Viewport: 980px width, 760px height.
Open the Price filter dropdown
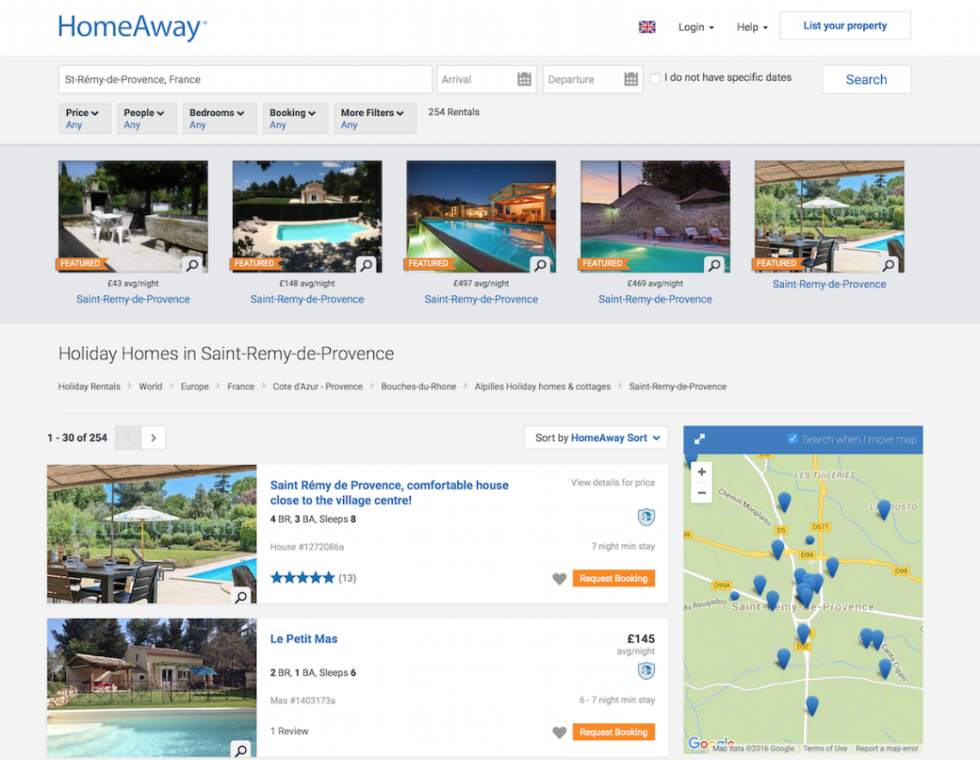84,118
